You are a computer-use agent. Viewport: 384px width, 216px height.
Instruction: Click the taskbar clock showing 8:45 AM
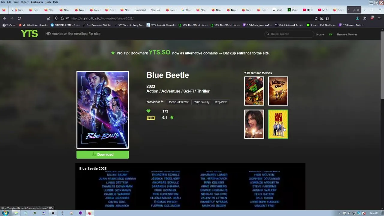(x=373, y=213)
